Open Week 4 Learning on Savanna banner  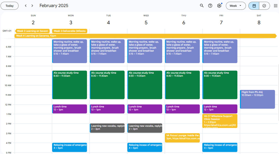tap(145, 36)
